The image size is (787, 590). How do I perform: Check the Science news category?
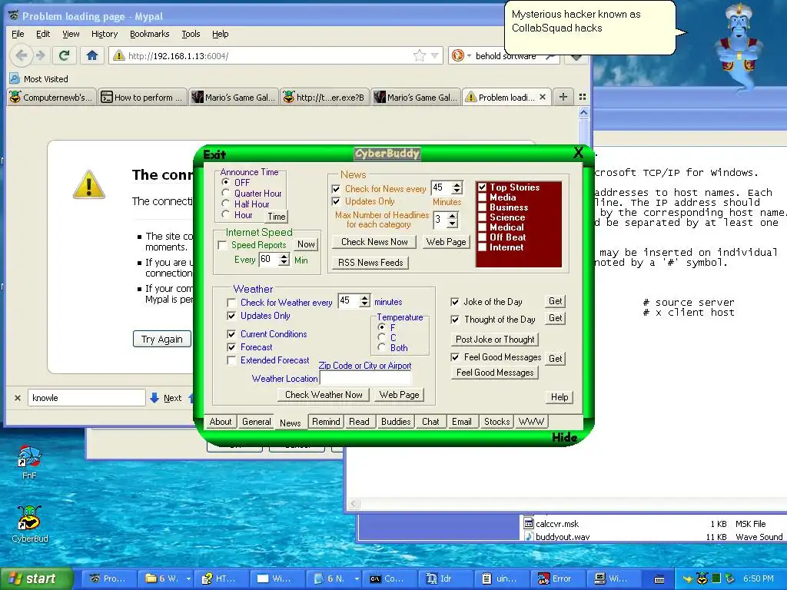483,217
